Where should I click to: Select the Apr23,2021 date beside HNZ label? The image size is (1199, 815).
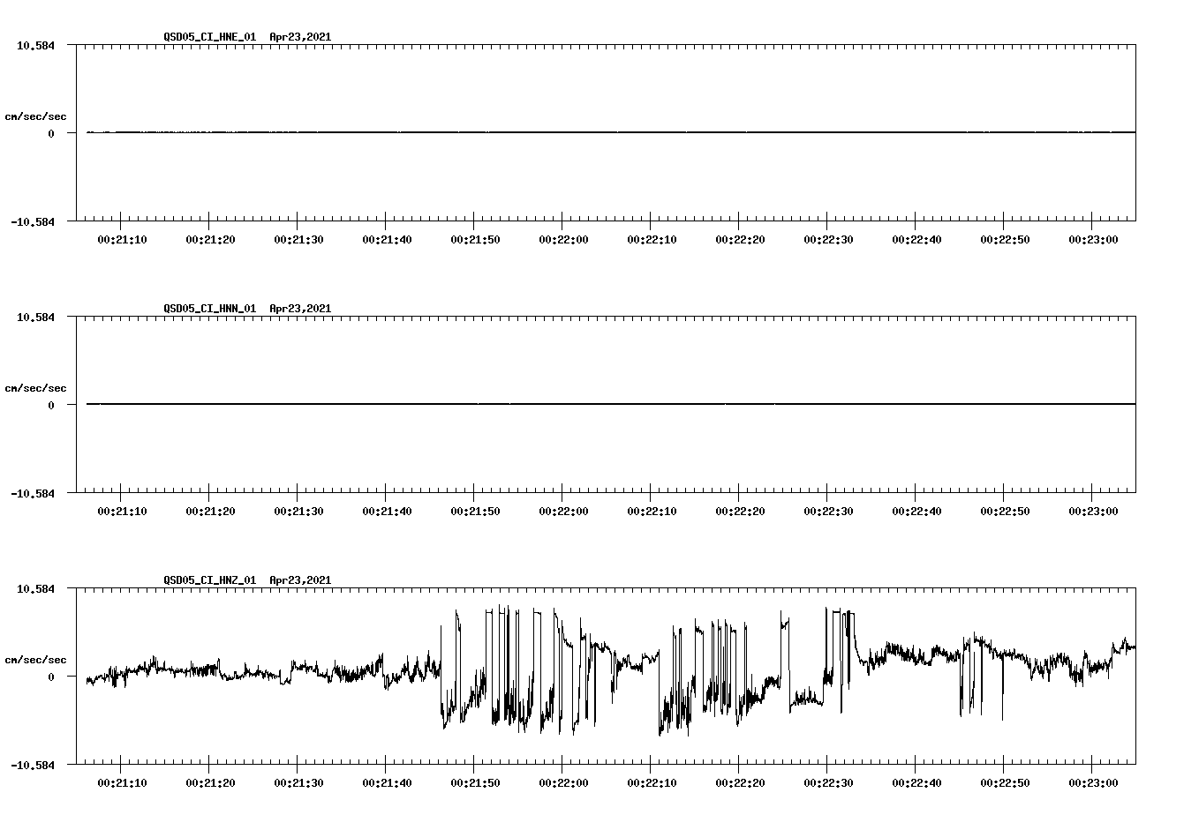(300, 580)
